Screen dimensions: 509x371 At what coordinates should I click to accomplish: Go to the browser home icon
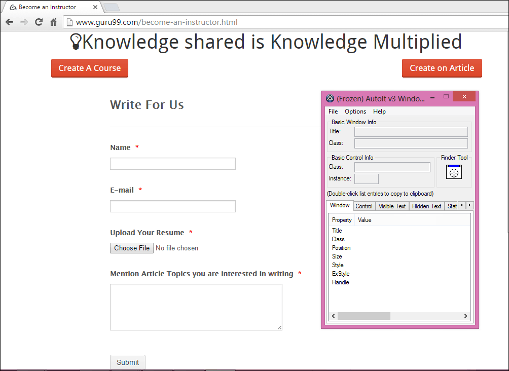pos(53,22)
